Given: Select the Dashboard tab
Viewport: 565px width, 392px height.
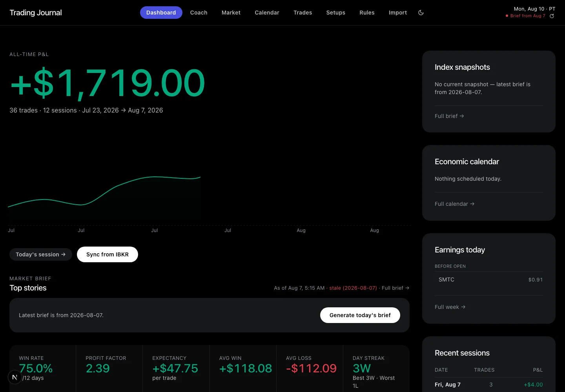Looking at the screenshot, I should click(161, 13).
